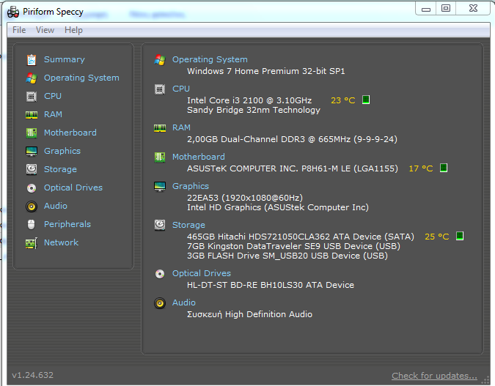Click CPU heading link in summary pane
The image size is (495, 386).
pos(181,89)
